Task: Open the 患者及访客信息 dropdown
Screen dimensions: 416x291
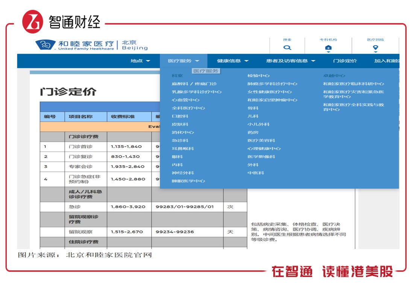Action: point(290,61)
